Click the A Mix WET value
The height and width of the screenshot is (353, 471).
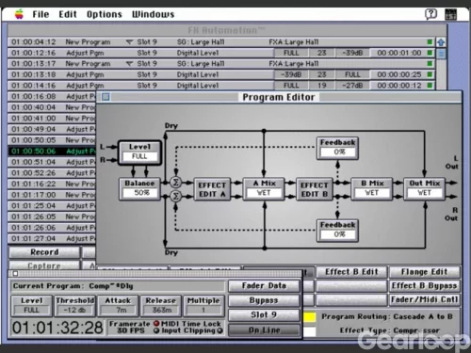click(264, 193)
